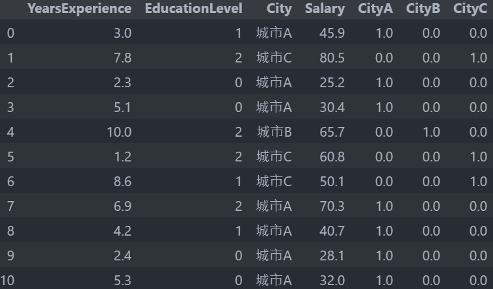
Task: Select the YearsExperience column header
Action: pyautogui.click(x=79, y=9)
